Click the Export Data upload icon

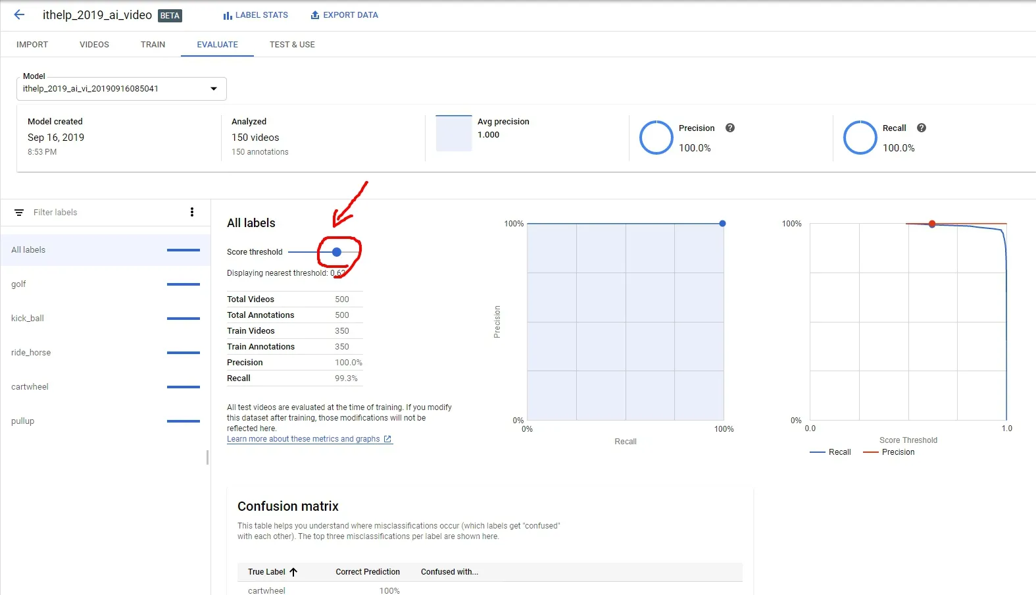click(x=315, y=14)
